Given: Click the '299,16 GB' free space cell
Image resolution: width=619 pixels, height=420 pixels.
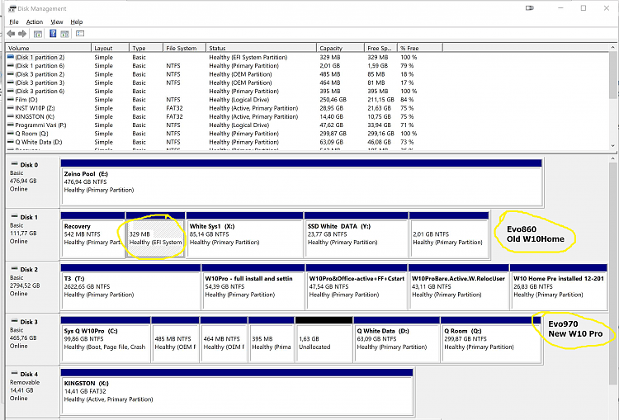Looking at the screenshot, I should (380, 134).
